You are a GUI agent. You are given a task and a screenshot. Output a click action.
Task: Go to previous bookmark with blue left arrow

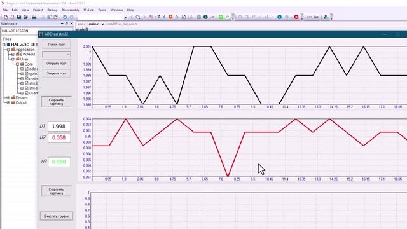[164, 17]
